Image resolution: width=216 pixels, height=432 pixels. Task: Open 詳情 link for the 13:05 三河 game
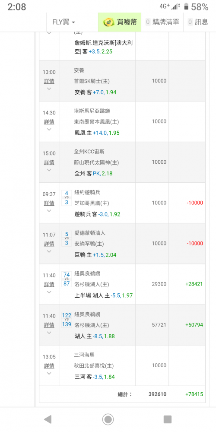(49, 365)
